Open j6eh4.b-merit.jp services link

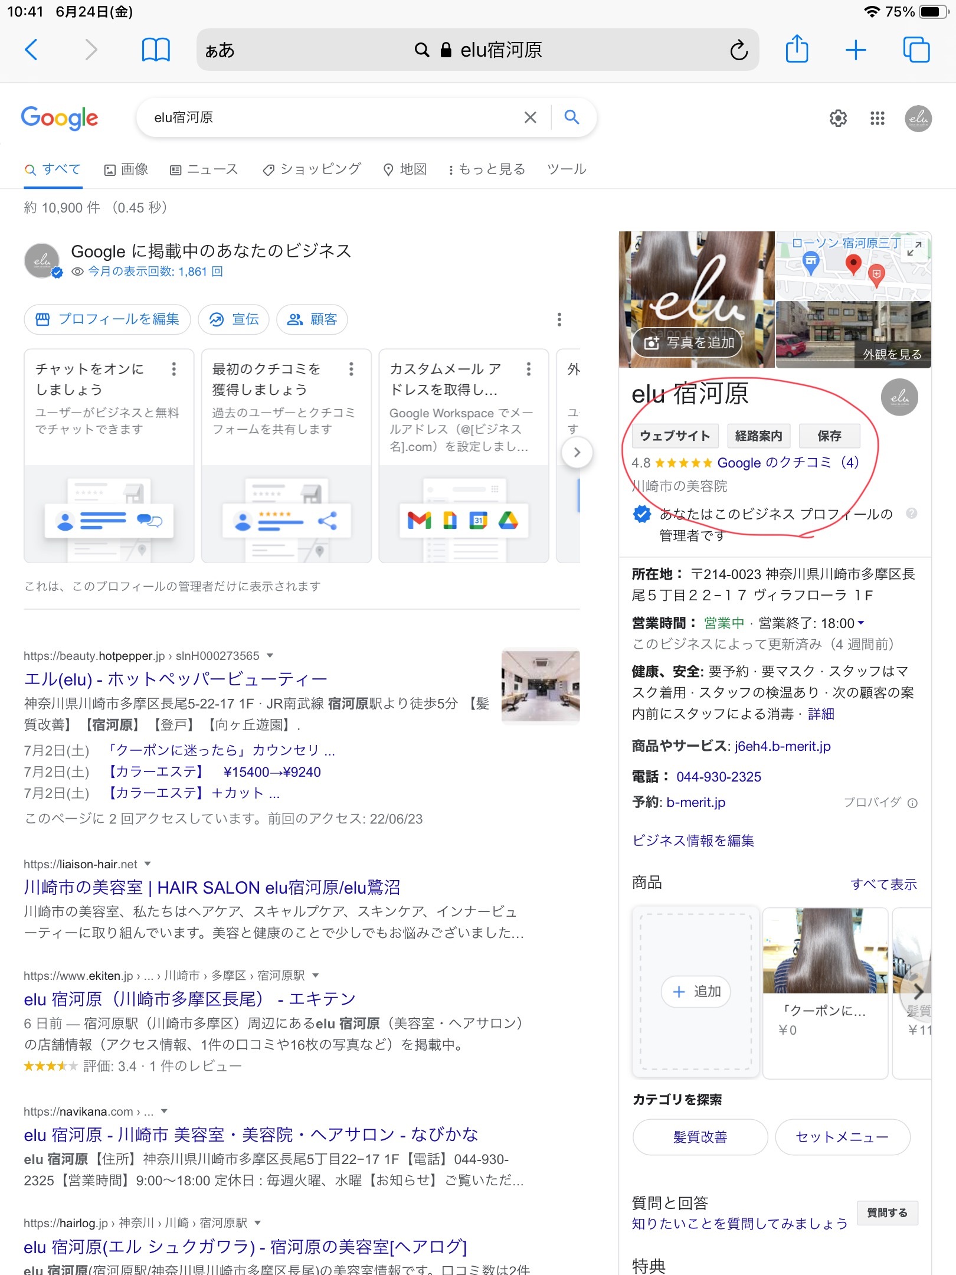783,746
